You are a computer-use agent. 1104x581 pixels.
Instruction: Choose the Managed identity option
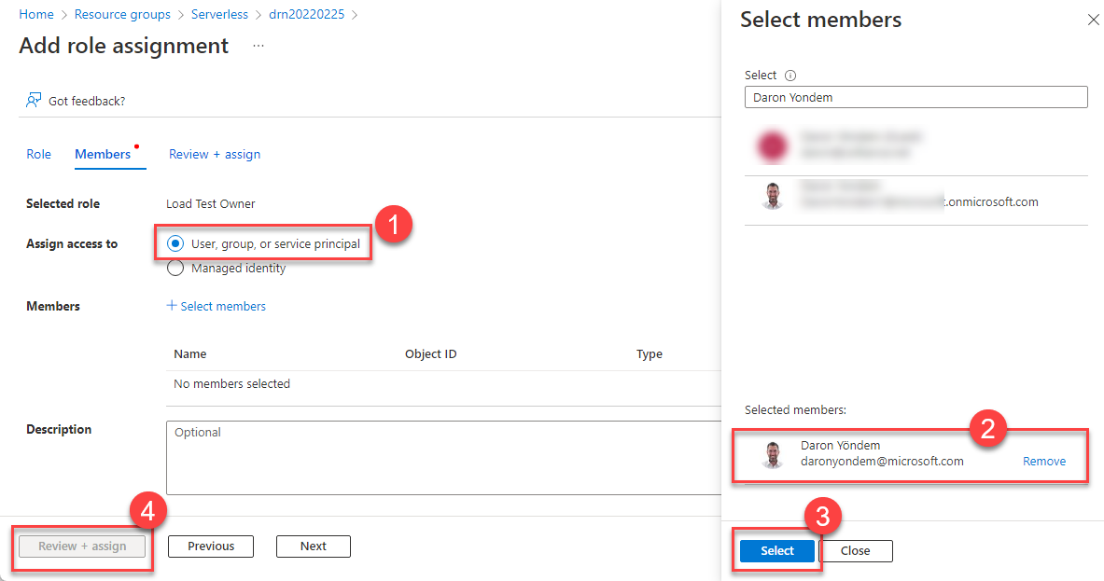(175, 268)
